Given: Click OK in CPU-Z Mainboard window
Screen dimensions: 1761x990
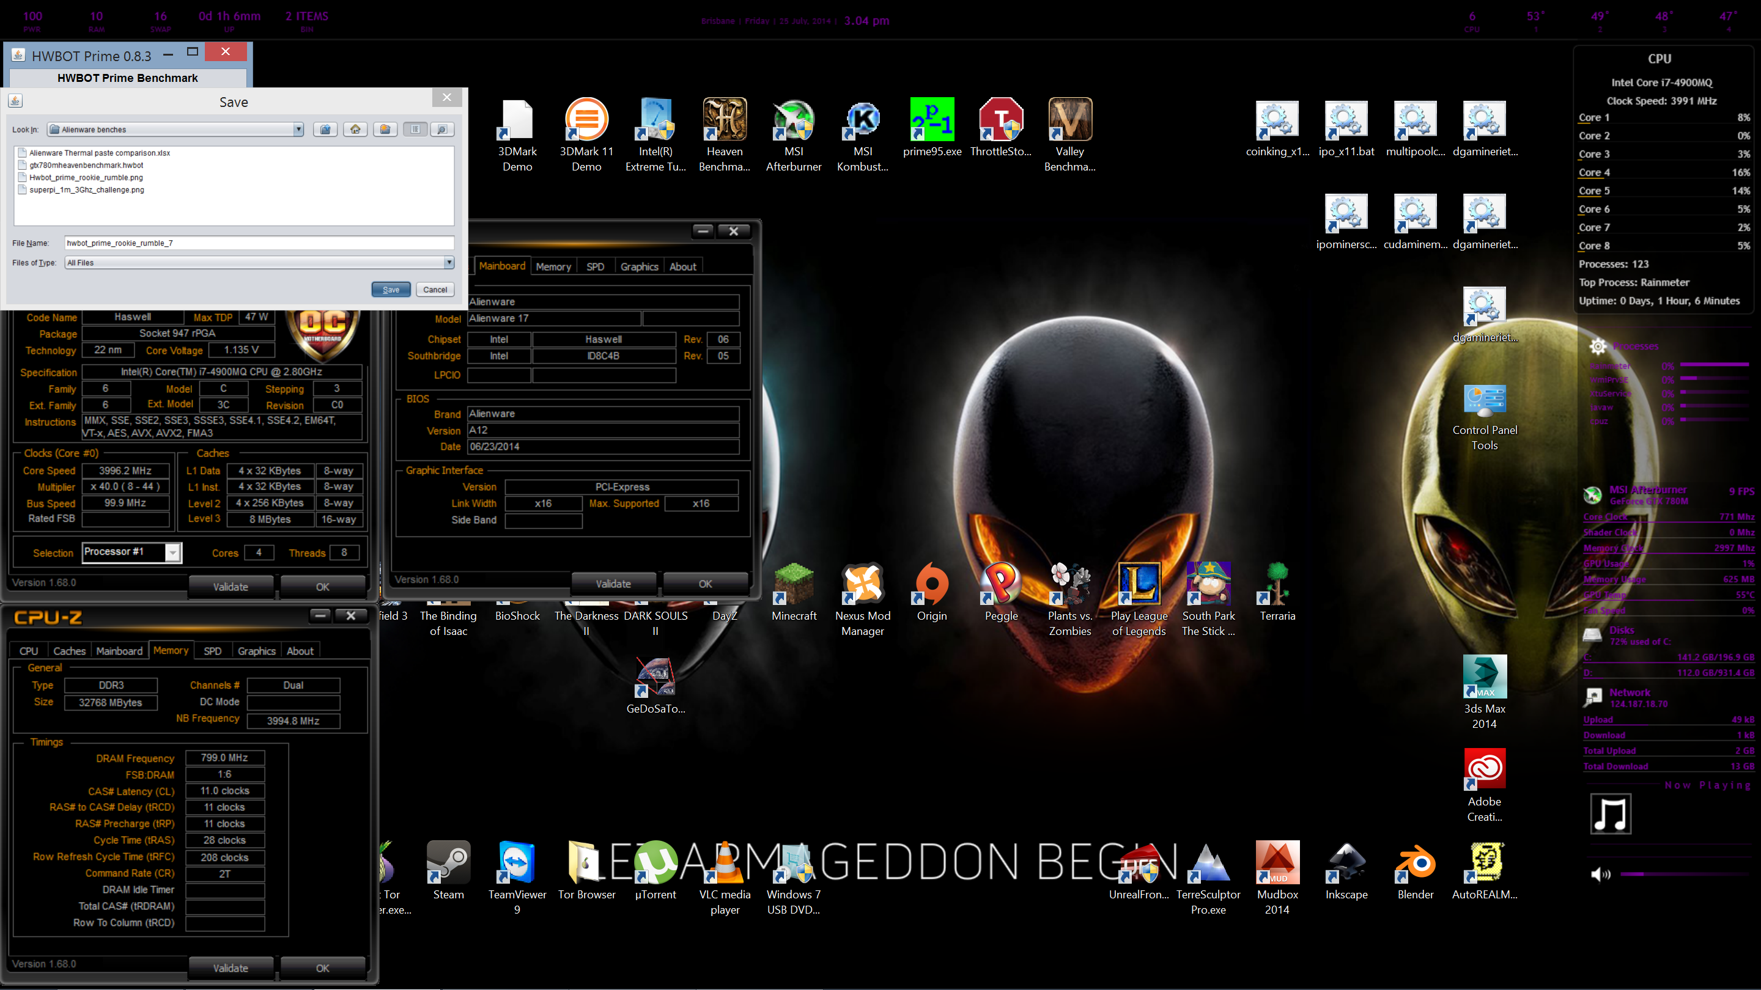Looking at the screenshot, I should coord(706,584).
